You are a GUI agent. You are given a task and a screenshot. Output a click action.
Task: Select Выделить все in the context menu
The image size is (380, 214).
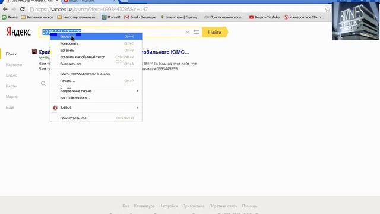[x=96, y=64]
